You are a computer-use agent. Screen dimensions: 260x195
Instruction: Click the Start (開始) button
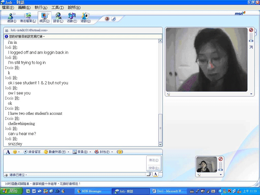[11, 191]
